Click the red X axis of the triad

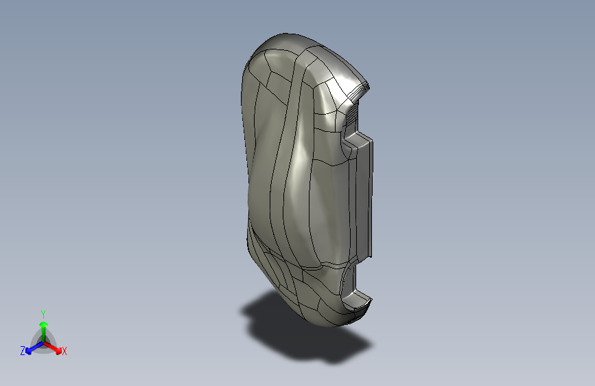point(53,348)
